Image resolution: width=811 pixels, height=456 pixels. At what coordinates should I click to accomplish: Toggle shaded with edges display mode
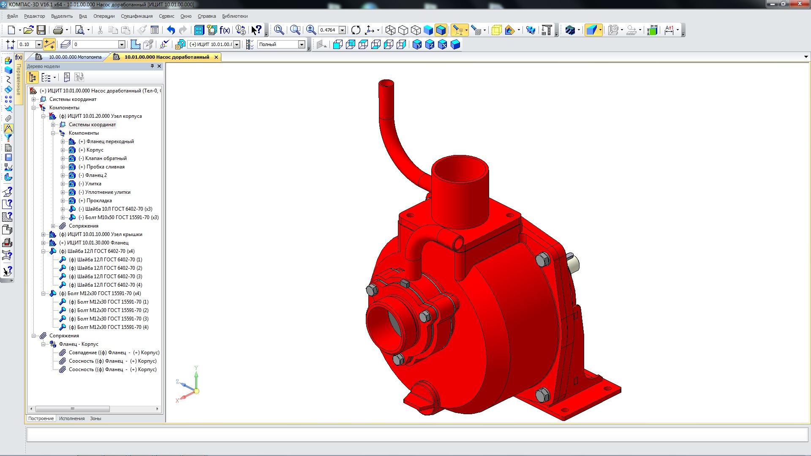coord(441,30)
